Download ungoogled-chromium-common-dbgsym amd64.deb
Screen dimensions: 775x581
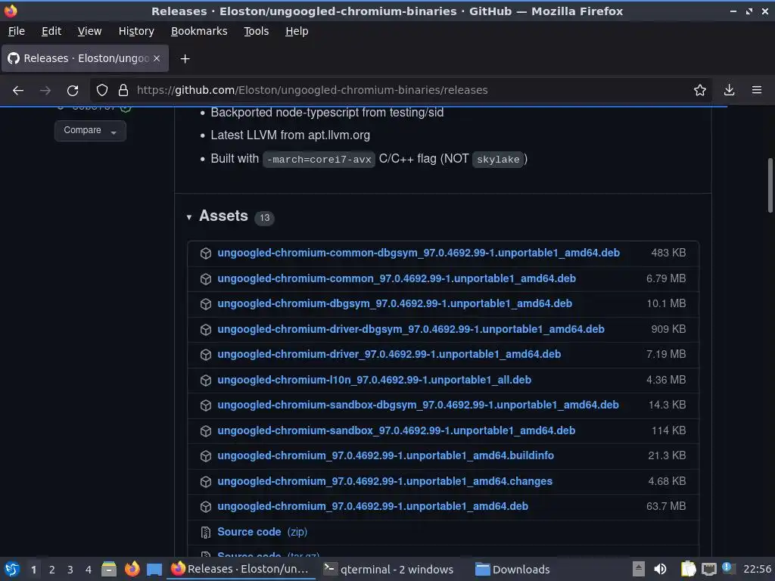pos(419,253)
